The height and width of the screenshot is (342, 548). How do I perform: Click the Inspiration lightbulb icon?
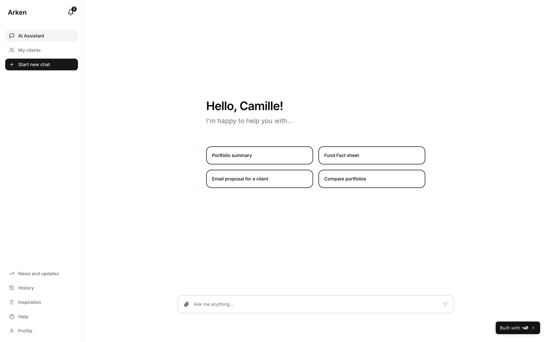click(x=12, y=302)
